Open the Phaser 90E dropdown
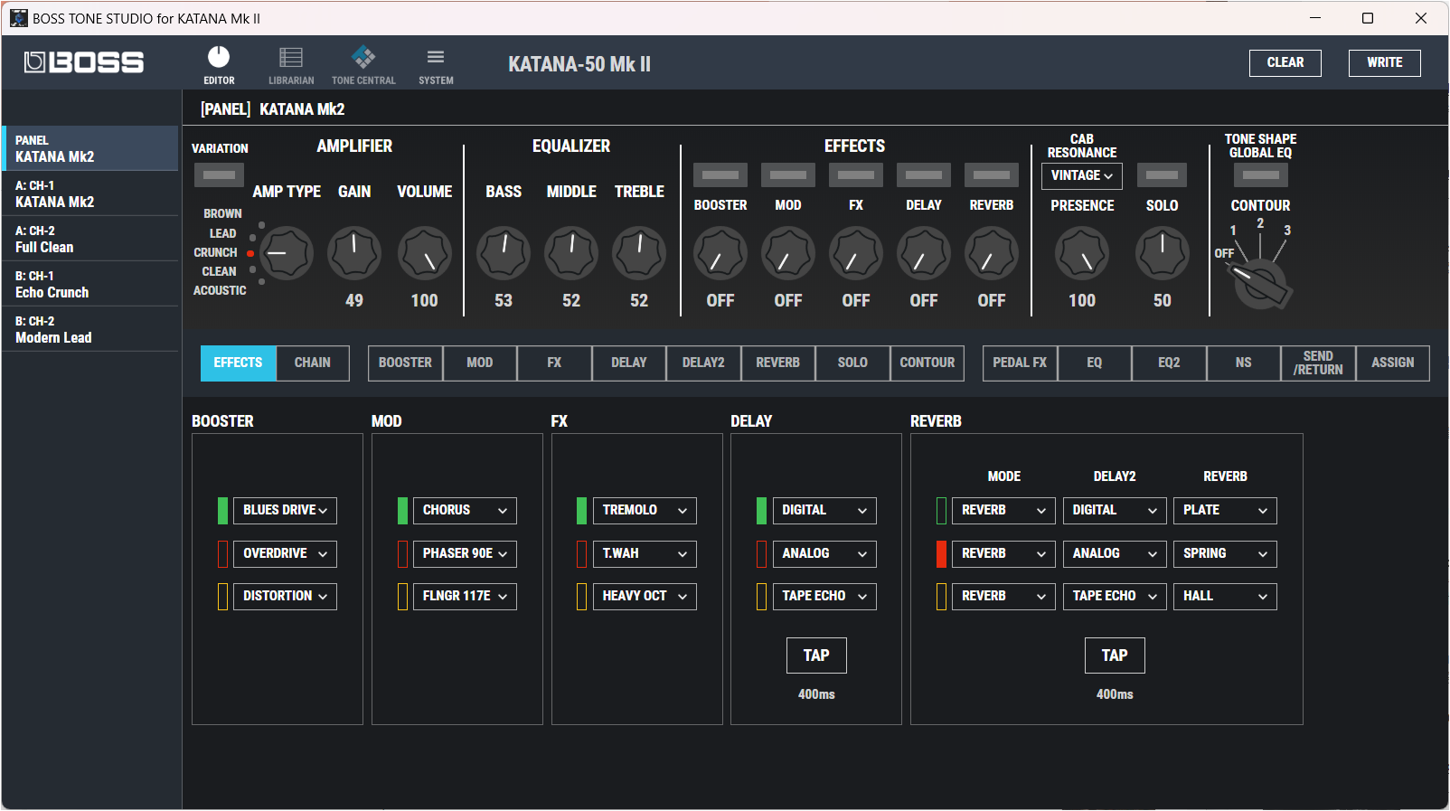The image size is (1450, 811). [465, 554]
